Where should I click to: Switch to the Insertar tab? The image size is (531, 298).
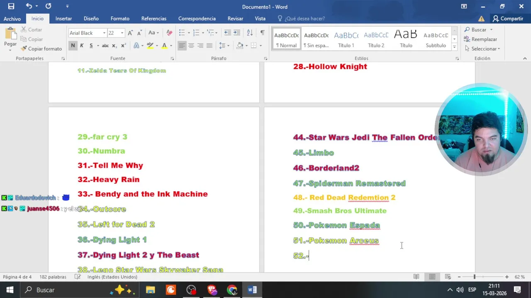63,19
